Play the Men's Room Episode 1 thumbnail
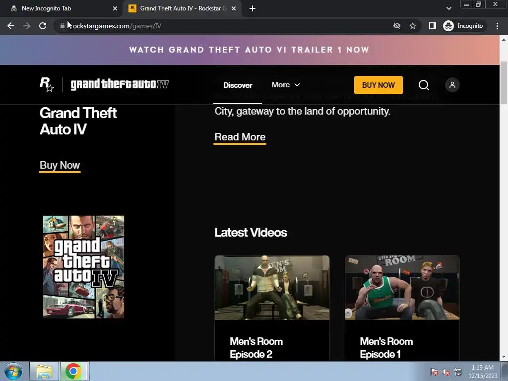Viewport: 508px width, 381px height. pyautogui.click(x=402, y=288)
